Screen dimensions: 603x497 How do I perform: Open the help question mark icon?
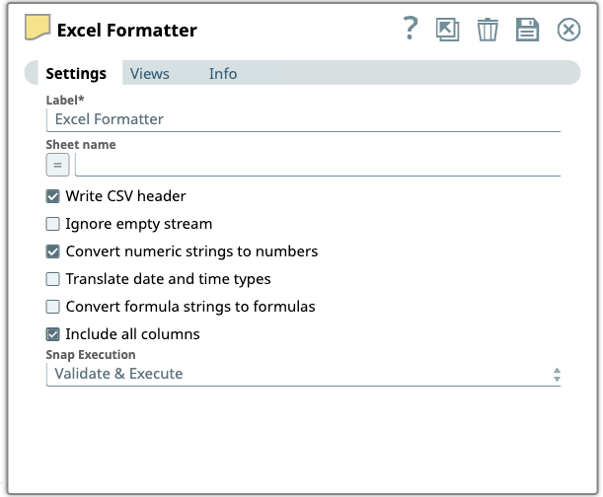click(x=412, y=30)
